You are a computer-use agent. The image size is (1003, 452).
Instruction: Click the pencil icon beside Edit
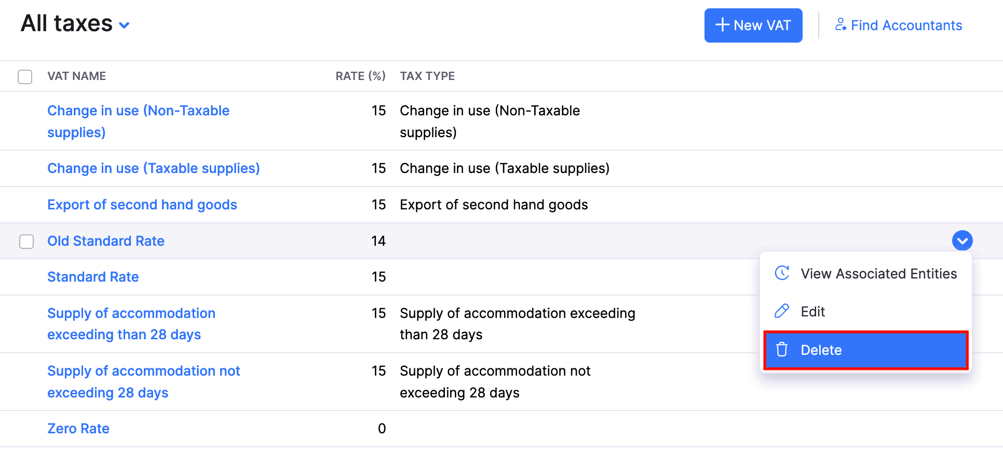pos(782,311)
